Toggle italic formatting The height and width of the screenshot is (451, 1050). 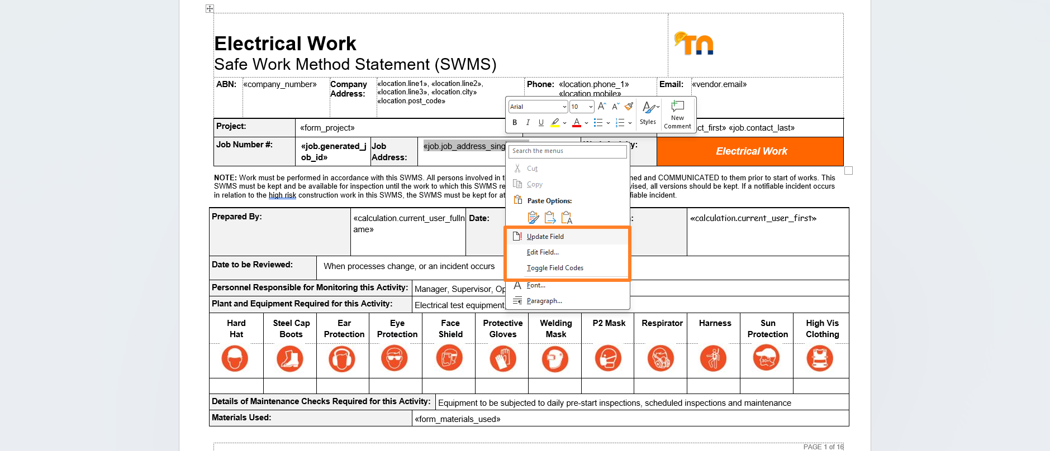[528, 122]
